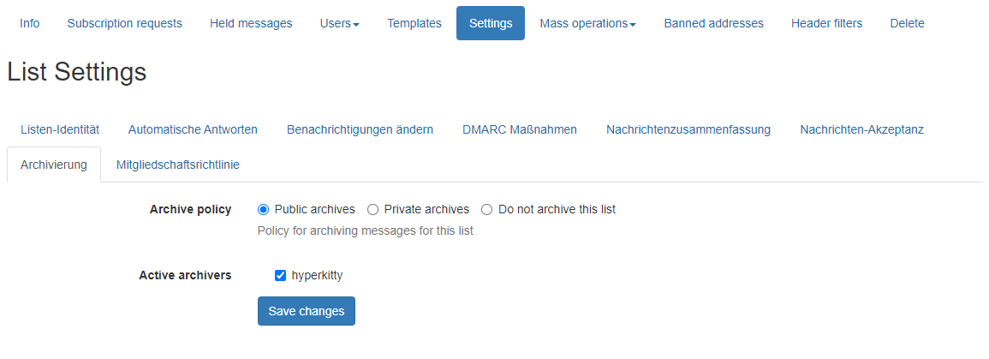Select Private archives option

point(373,209)
